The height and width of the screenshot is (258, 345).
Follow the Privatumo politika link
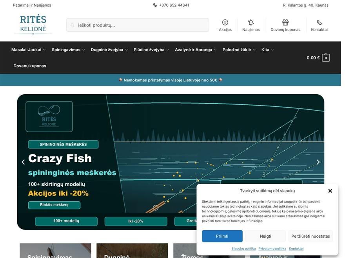(x=272, y=249)
